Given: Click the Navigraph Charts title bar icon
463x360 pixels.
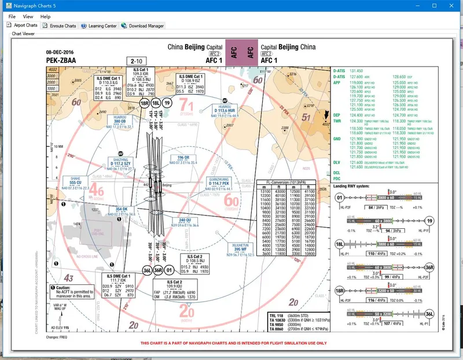Looking at the screenshot, I should 9,6.
